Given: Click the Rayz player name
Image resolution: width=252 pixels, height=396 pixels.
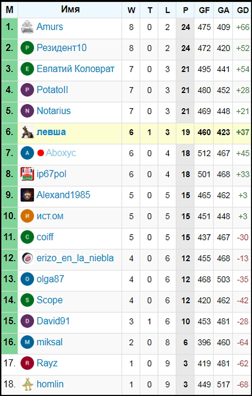Looking at the screenshot, I should pos(47,363).
